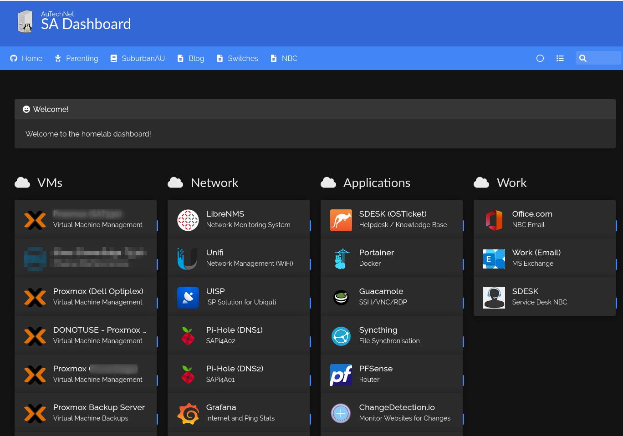Click 'Monitor Websites for Changes' text
The image size is (623, 436).
click(x=405, y=418)
